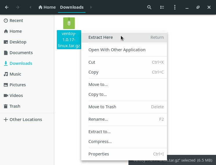This screenshot has width=216, height=165.
Task: Open Trash in the sidebar
Action: 27,106
